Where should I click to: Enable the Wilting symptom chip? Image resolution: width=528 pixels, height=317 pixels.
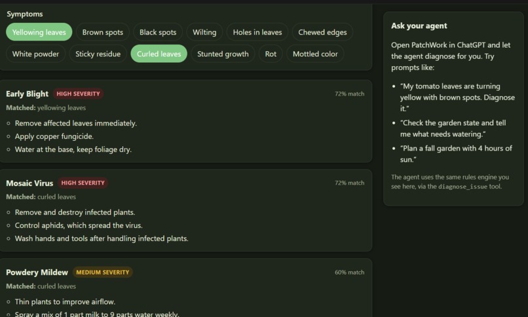tap(204, 32)
